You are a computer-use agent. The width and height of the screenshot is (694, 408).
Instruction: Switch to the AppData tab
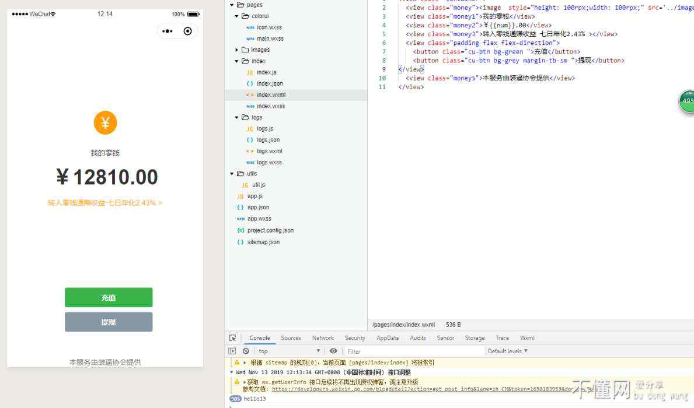tap(388, 338)
